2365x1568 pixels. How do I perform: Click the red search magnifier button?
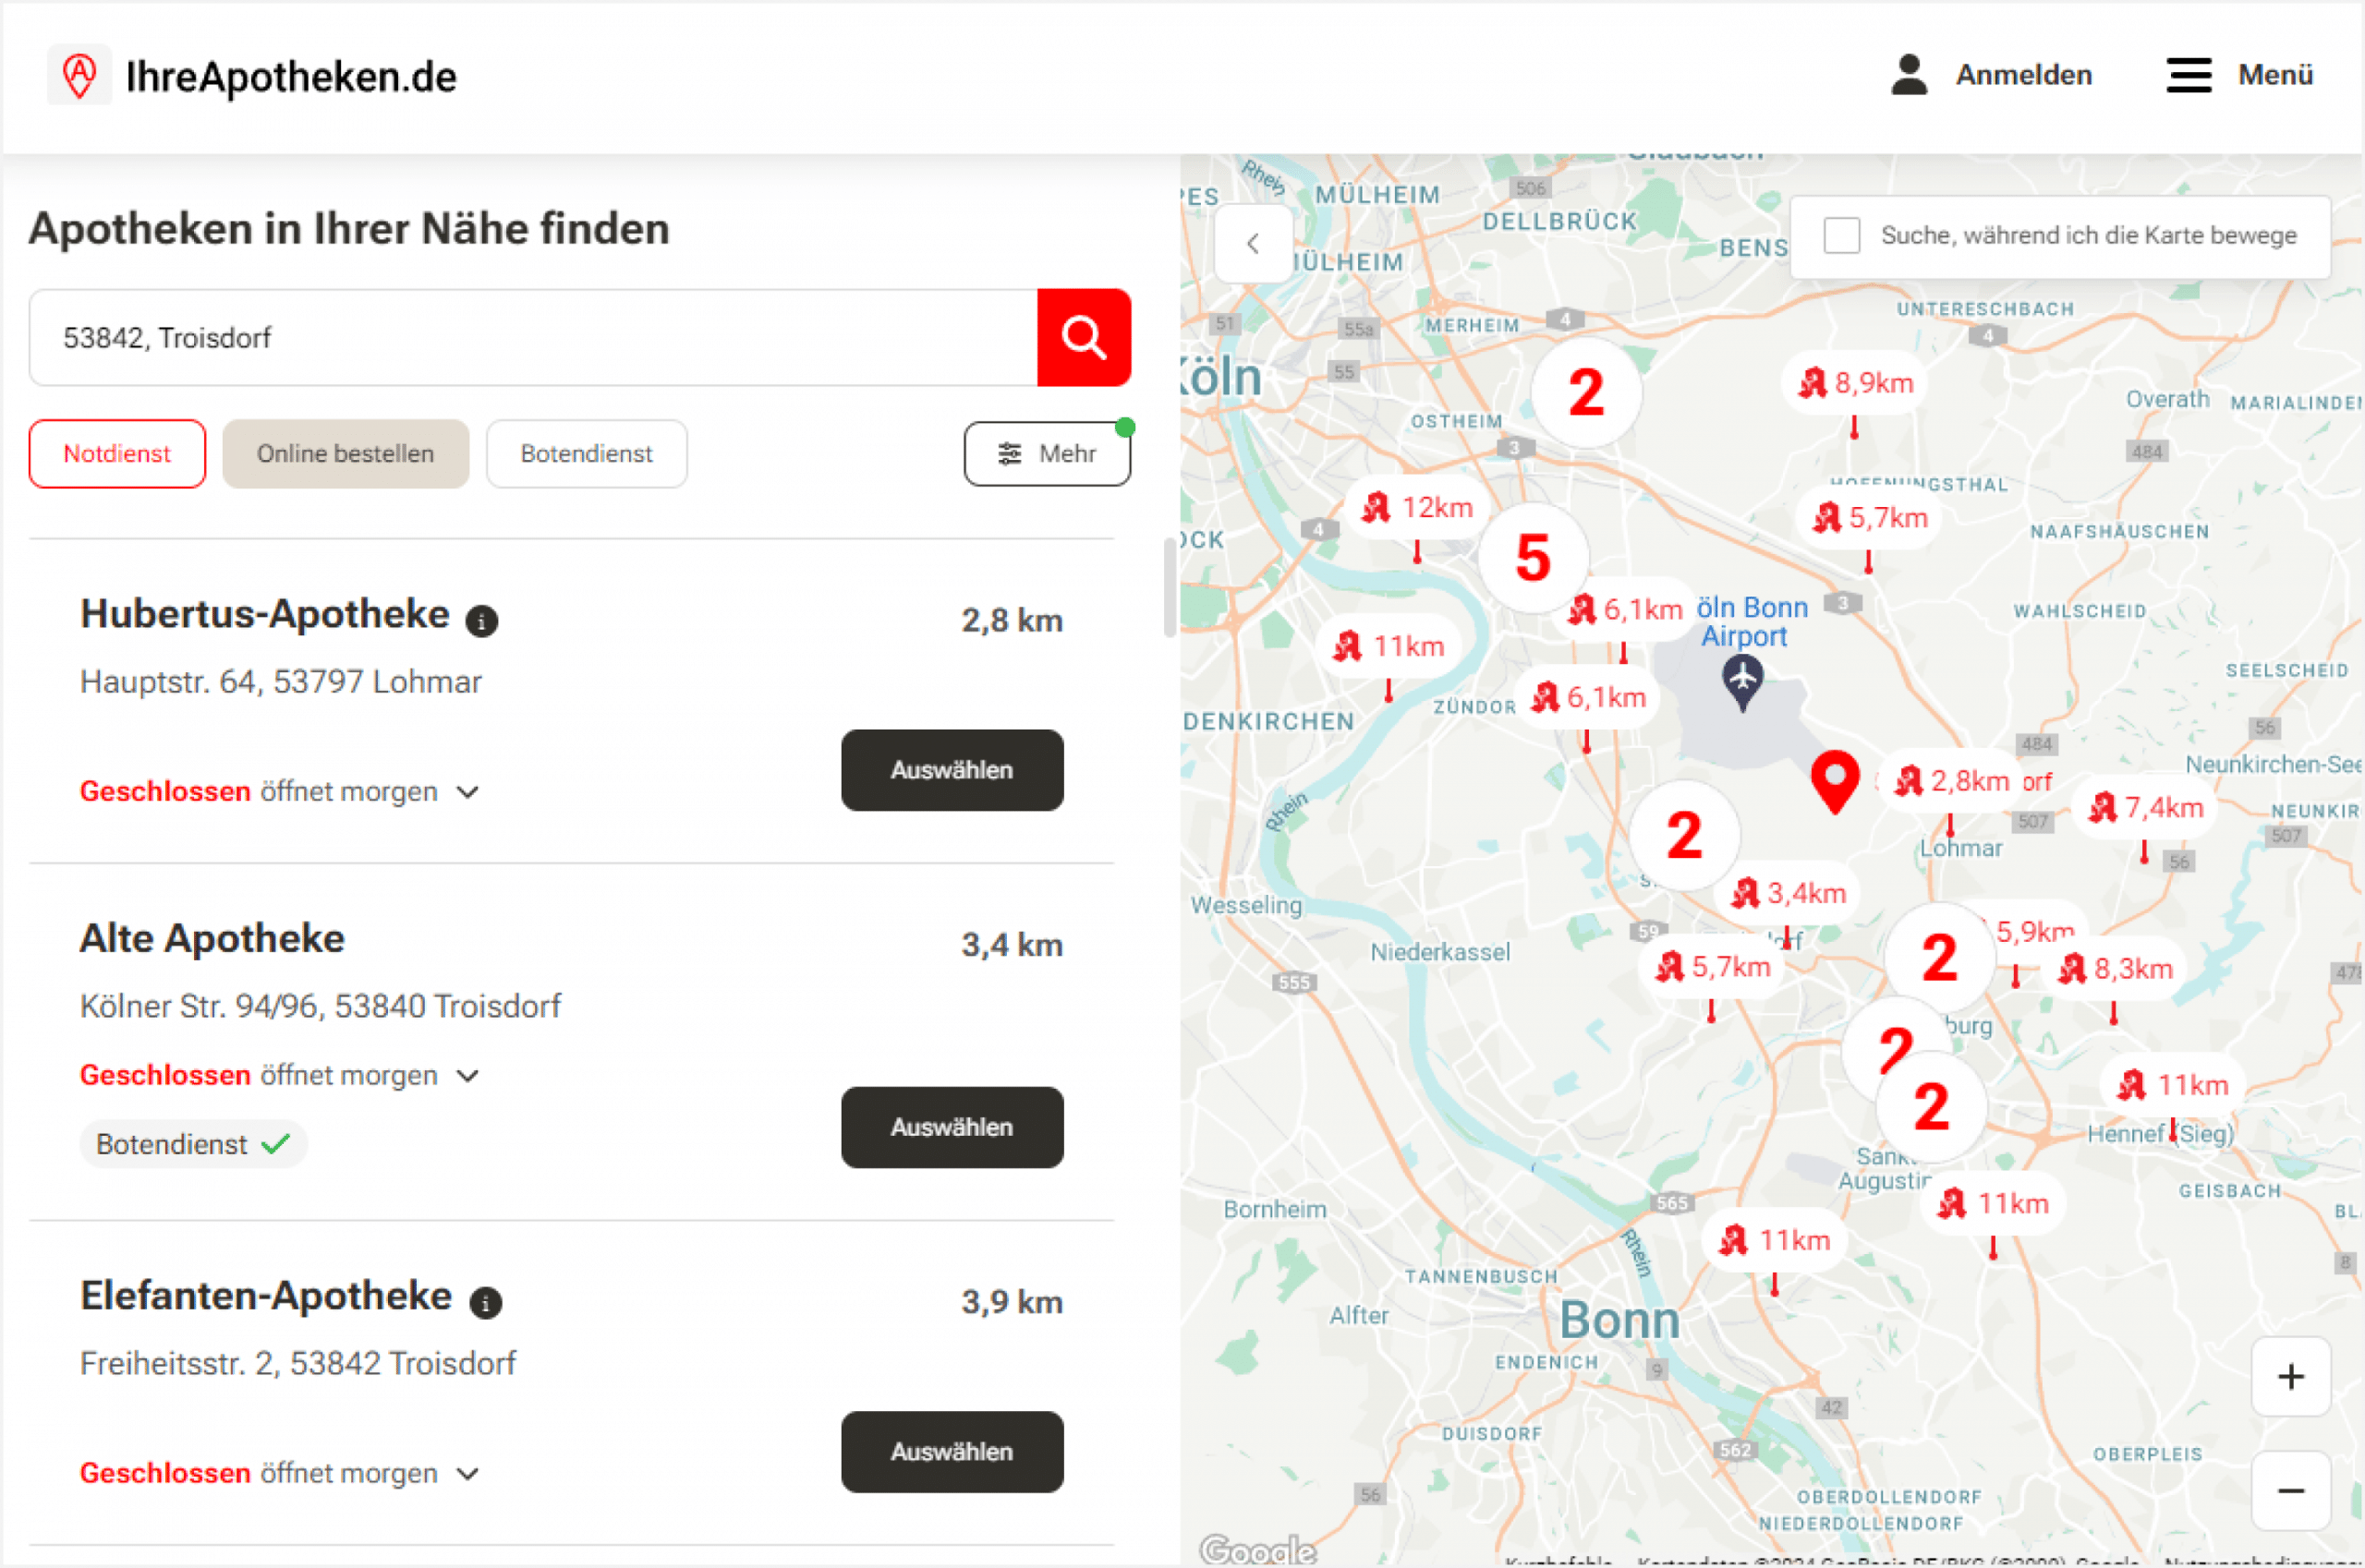tap(1084, 338)
